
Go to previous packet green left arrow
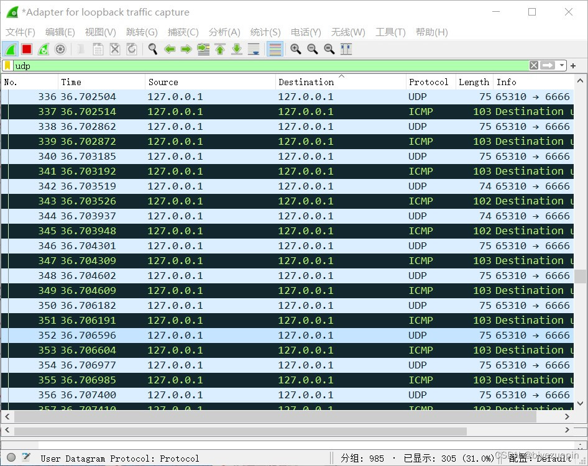[x=169, y=49]
